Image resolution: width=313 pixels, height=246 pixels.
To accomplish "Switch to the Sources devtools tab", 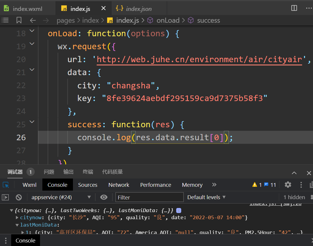I will (x=88, y=185).
